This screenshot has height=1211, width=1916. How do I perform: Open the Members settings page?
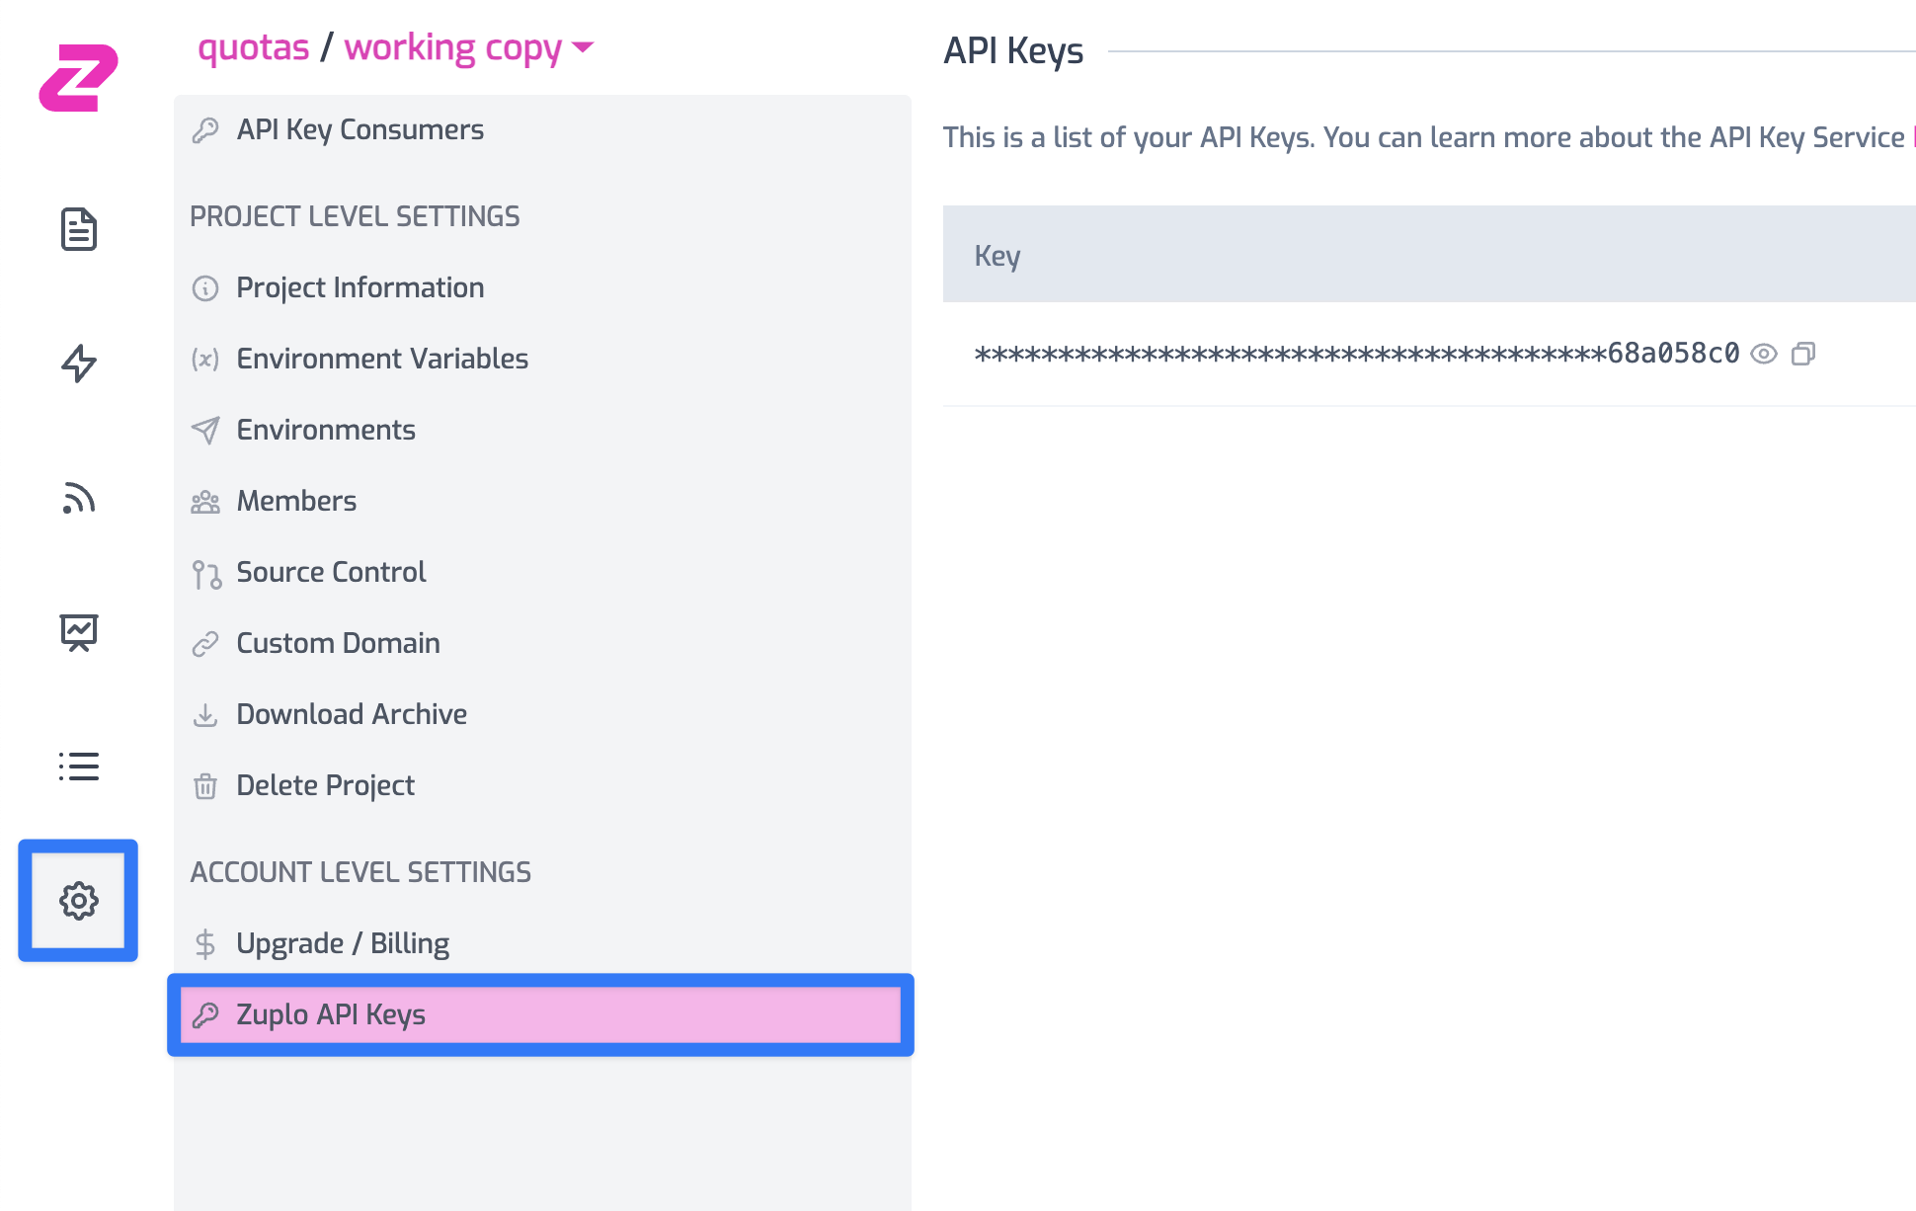pyautogui.click(x=296, y=501)
